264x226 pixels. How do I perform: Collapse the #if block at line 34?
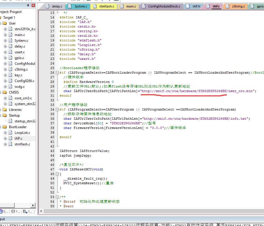[x=57, y=109]
